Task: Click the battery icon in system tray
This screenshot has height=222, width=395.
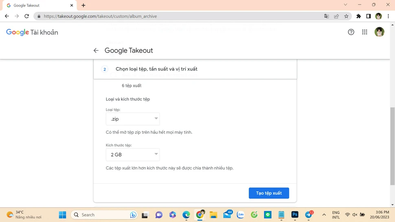Action: point(362,215)
